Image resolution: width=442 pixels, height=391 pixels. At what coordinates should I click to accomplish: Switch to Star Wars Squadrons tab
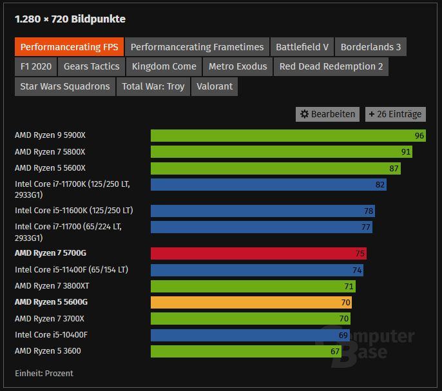(65, 86)
